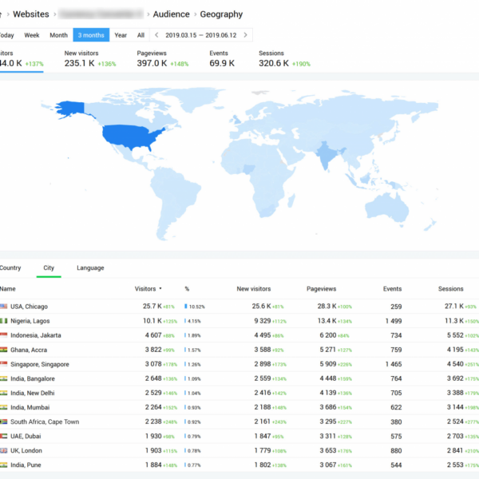Screen dimensions: 479x479
Task: Sort by Visitors column arrow
Action: [x=160, y=288]
